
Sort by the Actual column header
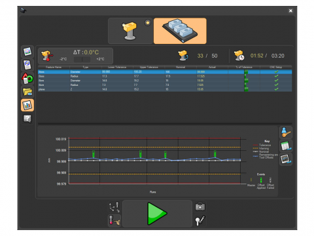212,67
